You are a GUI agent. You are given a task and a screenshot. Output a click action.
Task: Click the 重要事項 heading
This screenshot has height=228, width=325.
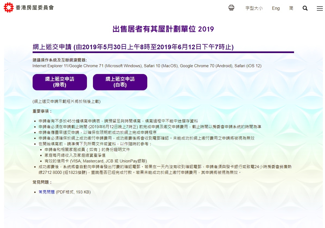coord(42,111)
